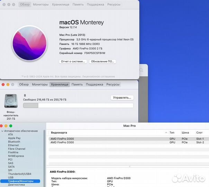Select Apple Pay in the hardware sidebar
The image size is (209, 187).
pyautogui.click(x=14, y=138)
